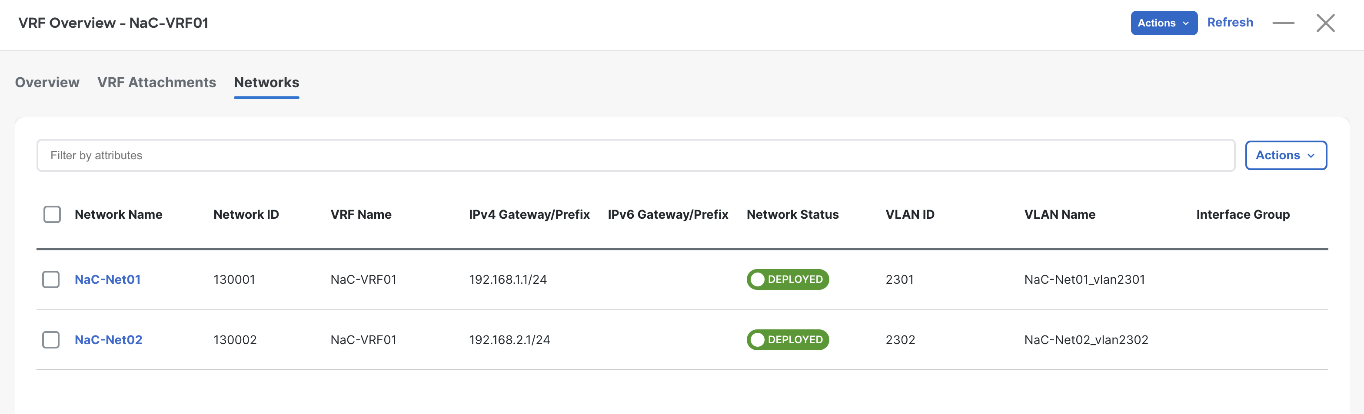The image size is (1364, 414).
Task: Click the VRF Name column header
Action: point(361,215)
